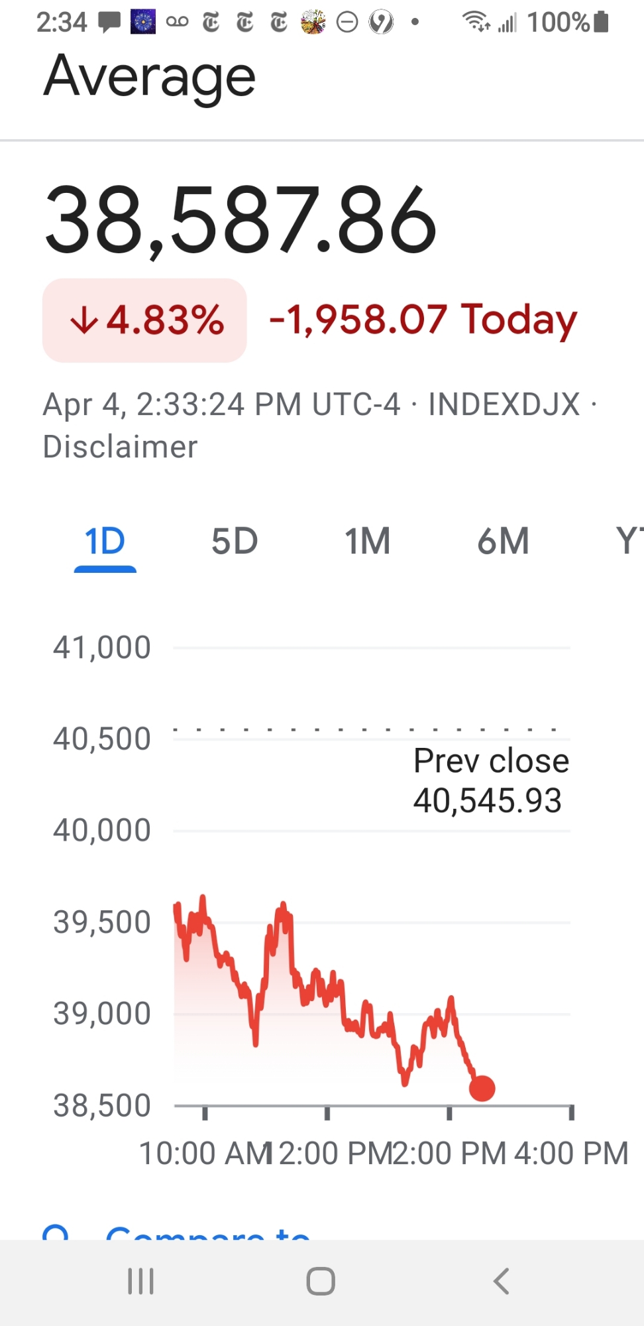Tap the red current-price dot on chart

[482, 1088]
